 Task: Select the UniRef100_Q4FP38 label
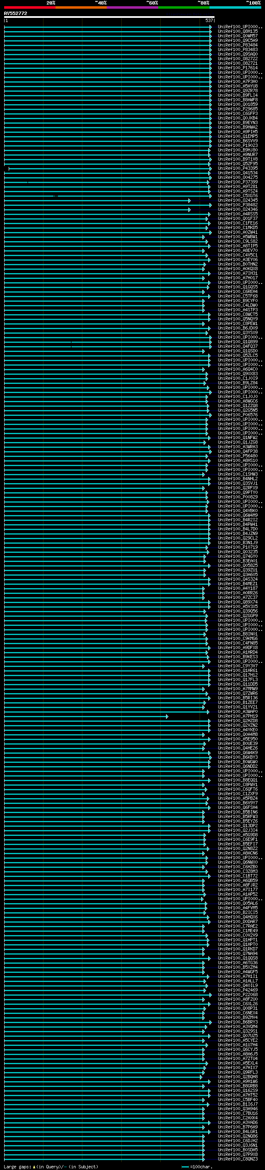pos(237,452)
